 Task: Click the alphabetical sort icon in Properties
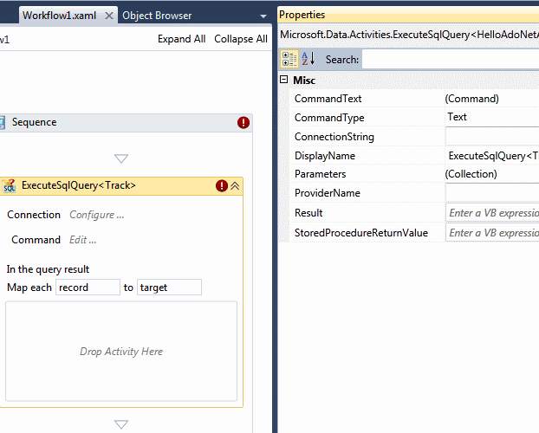pyautogui.click(x=308, y=59)
